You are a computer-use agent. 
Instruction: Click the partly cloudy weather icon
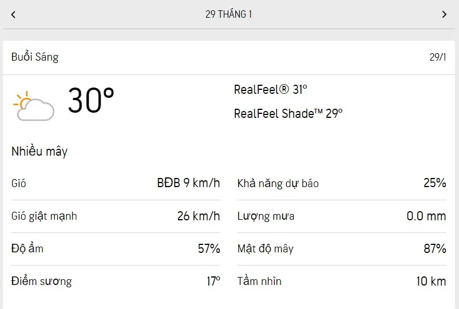click(33, 106)
